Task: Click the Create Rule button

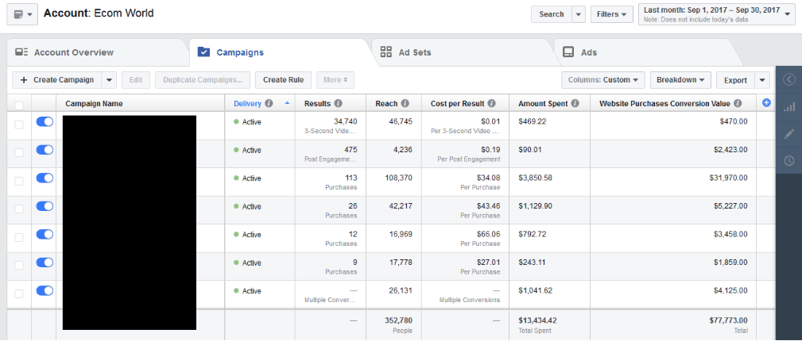Action: [x=283, y=80]
